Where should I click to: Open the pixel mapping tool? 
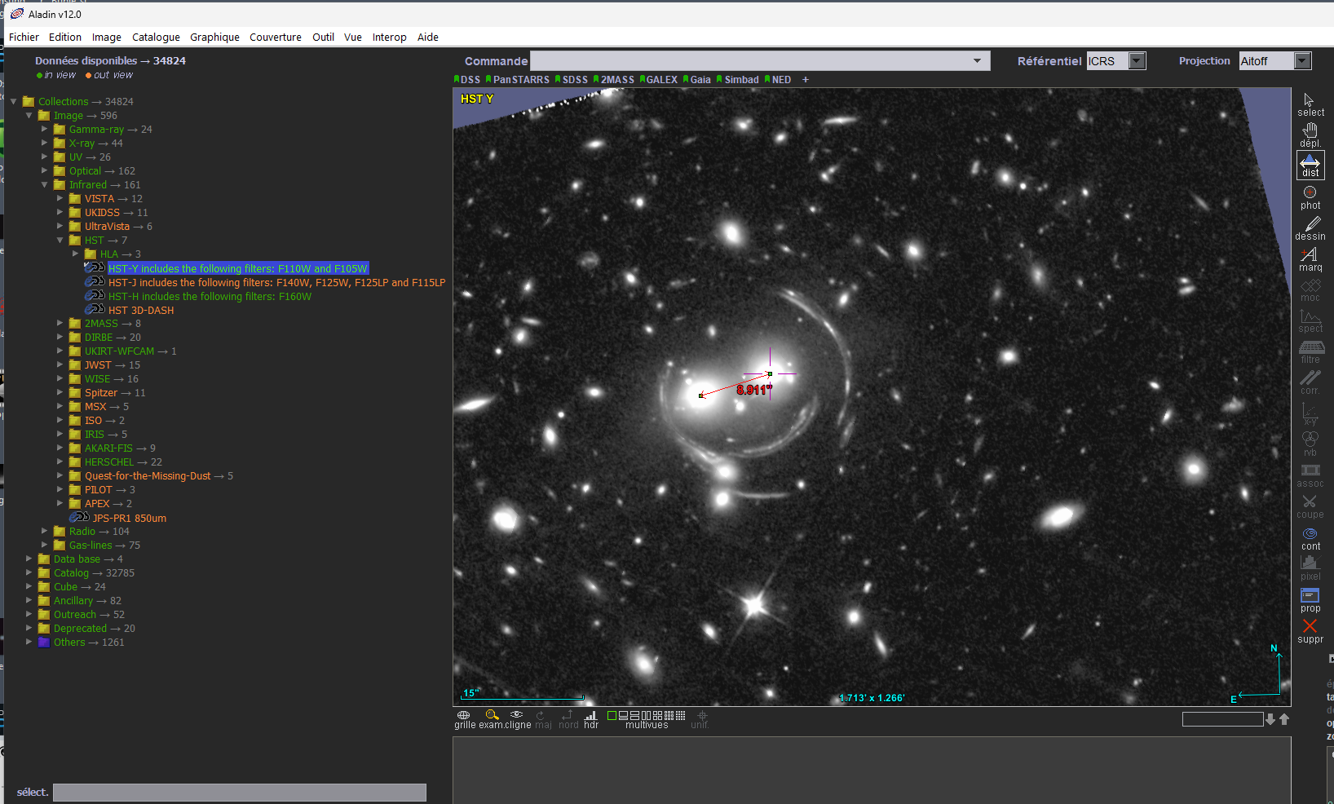click(x=1310, y=568)
